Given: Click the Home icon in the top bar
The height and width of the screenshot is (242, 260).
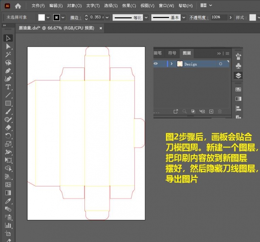Looking at the screenshot, I should pyautogui.click(x=18, y=6).
